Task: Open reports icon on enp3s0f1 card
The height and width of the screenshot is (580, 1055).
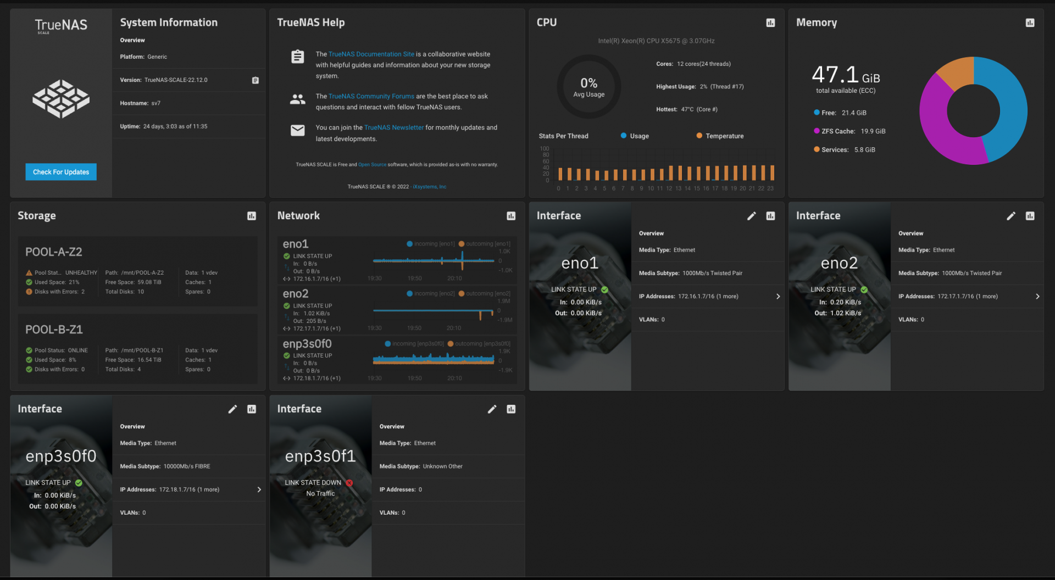Action: 511,409
